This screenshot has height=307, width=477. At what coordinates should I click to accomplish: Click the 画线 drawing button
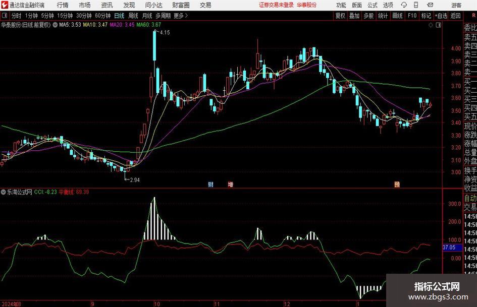tap(397, 16)
